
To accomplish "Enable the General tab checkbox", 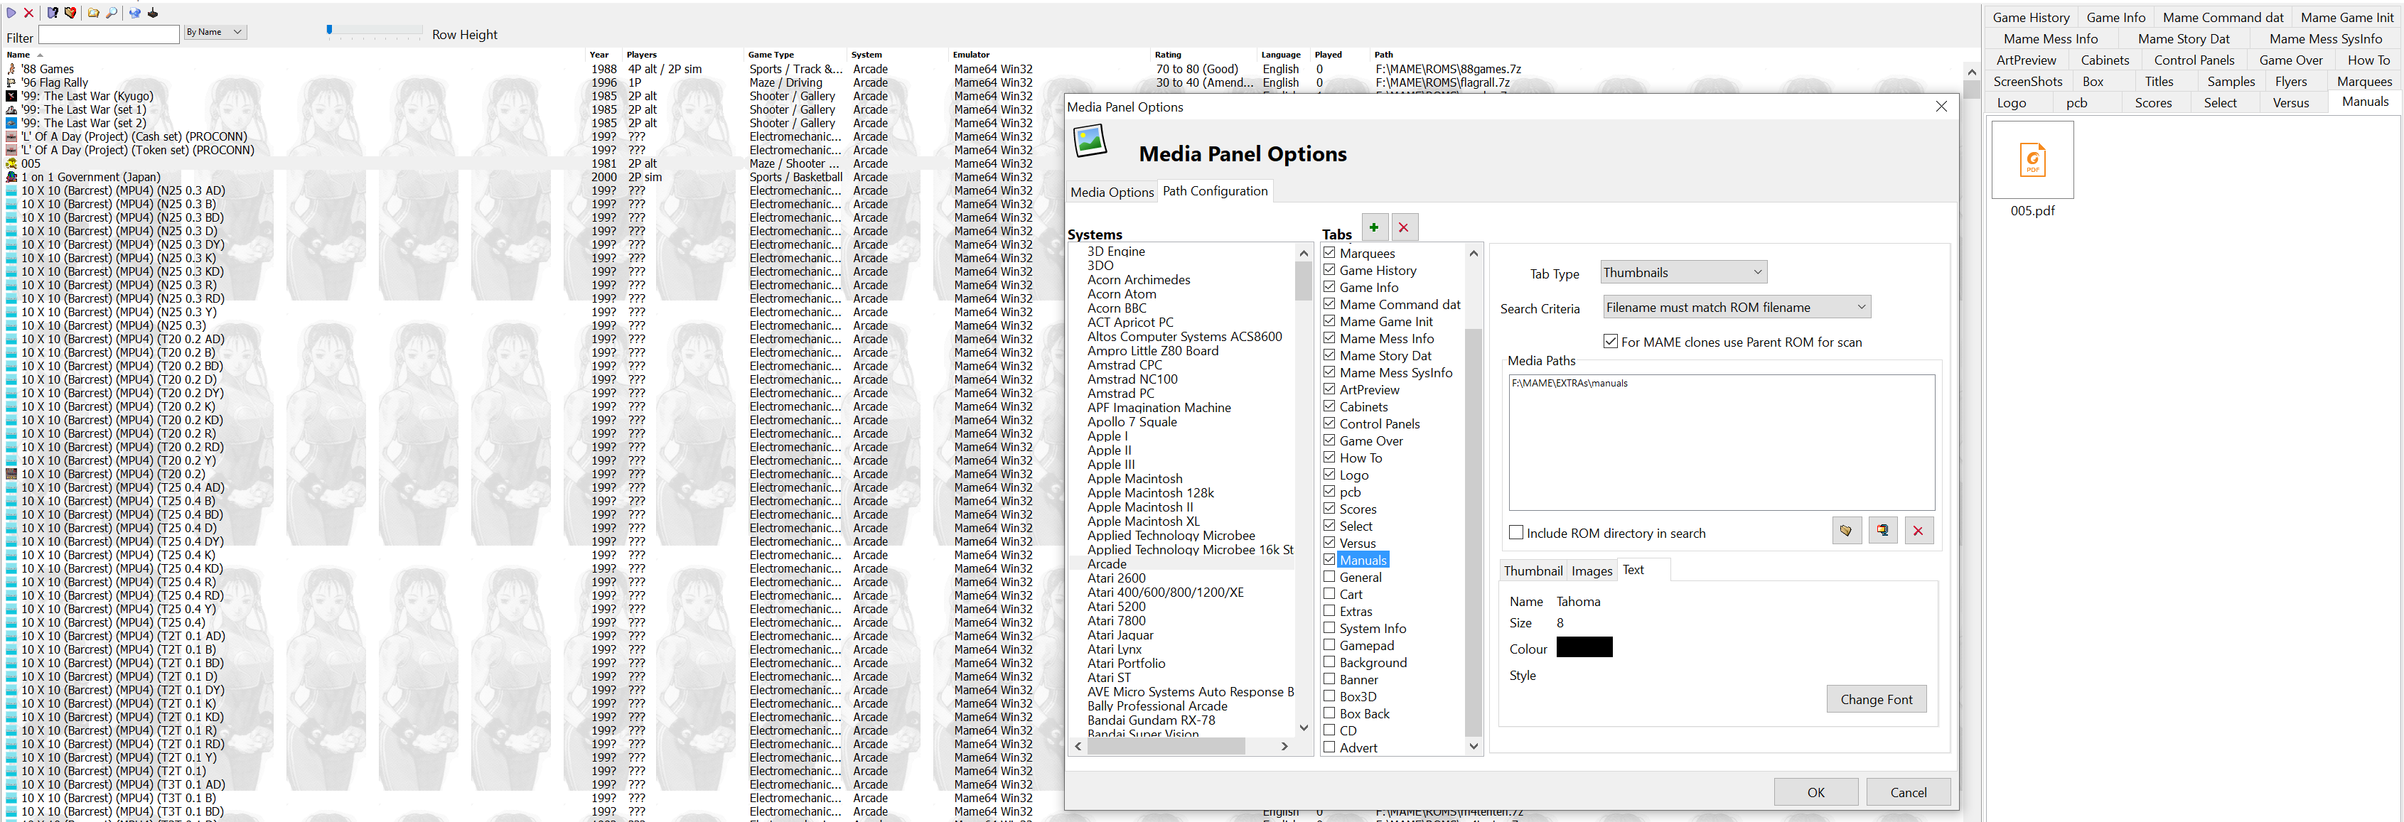I will [x=1329, y=575].
